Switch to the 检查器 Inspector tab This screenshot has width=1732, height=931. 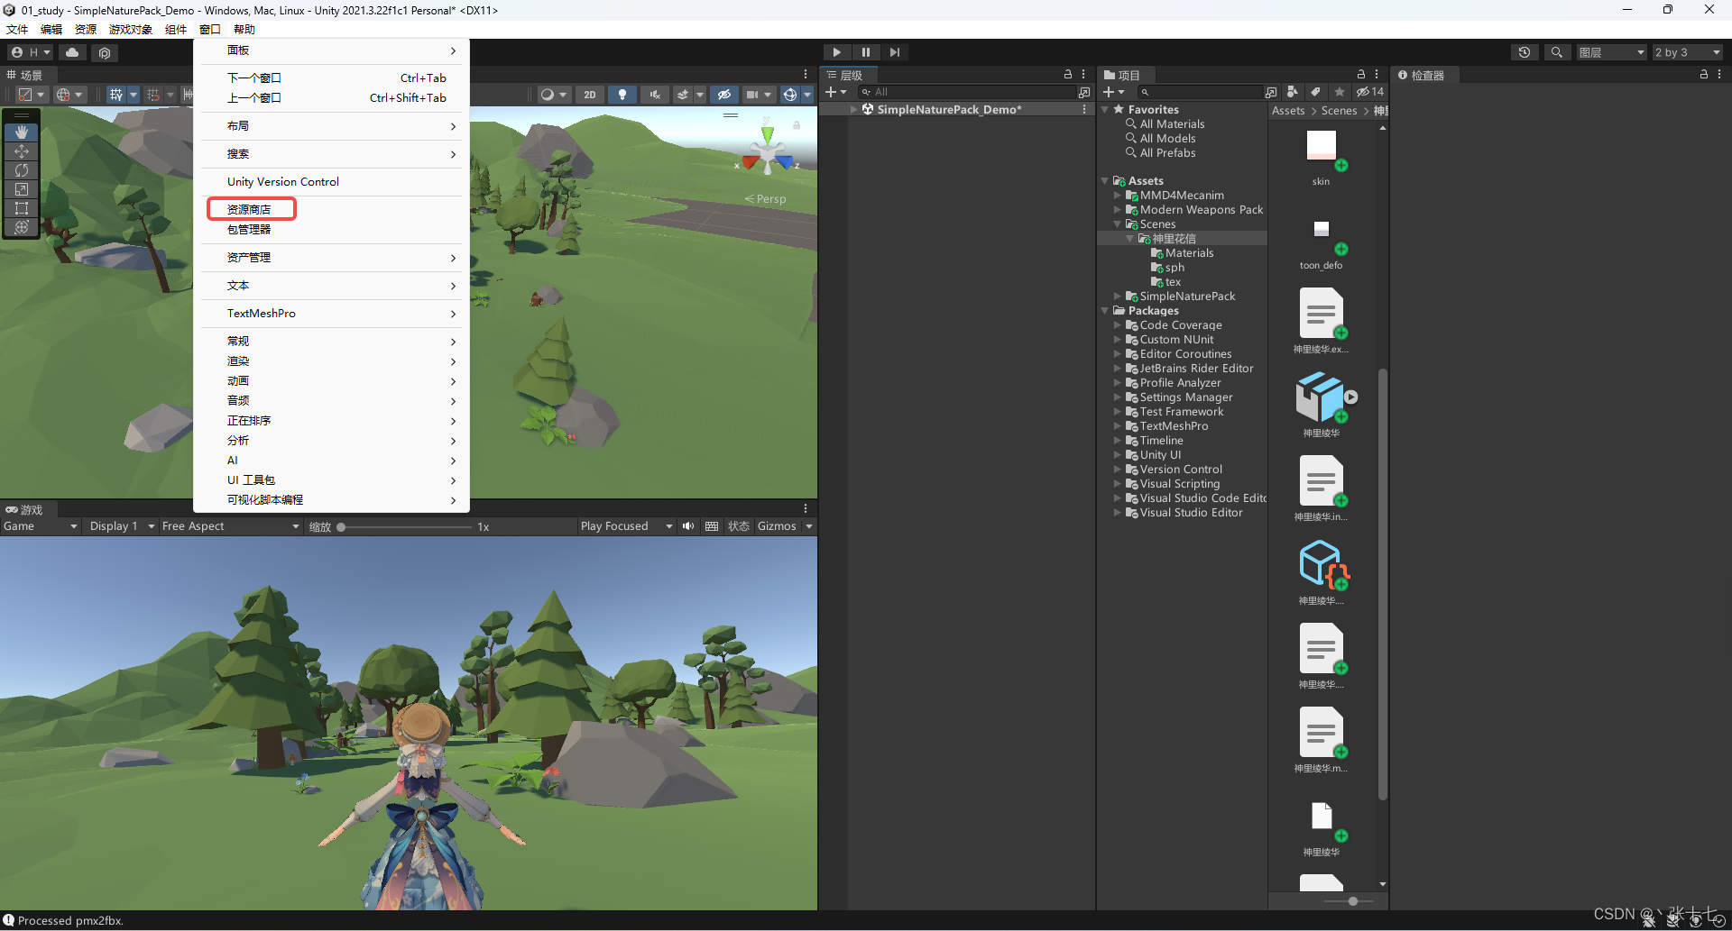coord(1422,75)
